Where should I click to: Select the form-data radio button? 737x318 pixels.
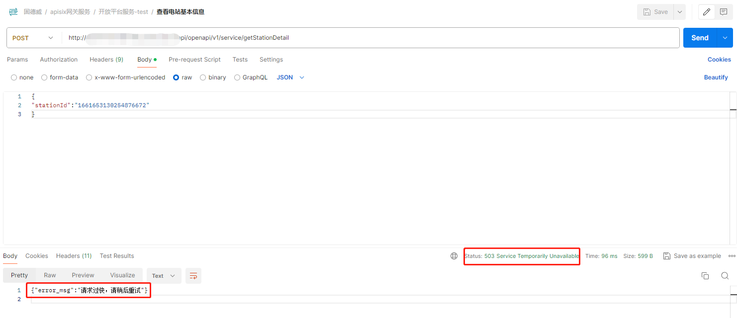(x=44, y=78)
